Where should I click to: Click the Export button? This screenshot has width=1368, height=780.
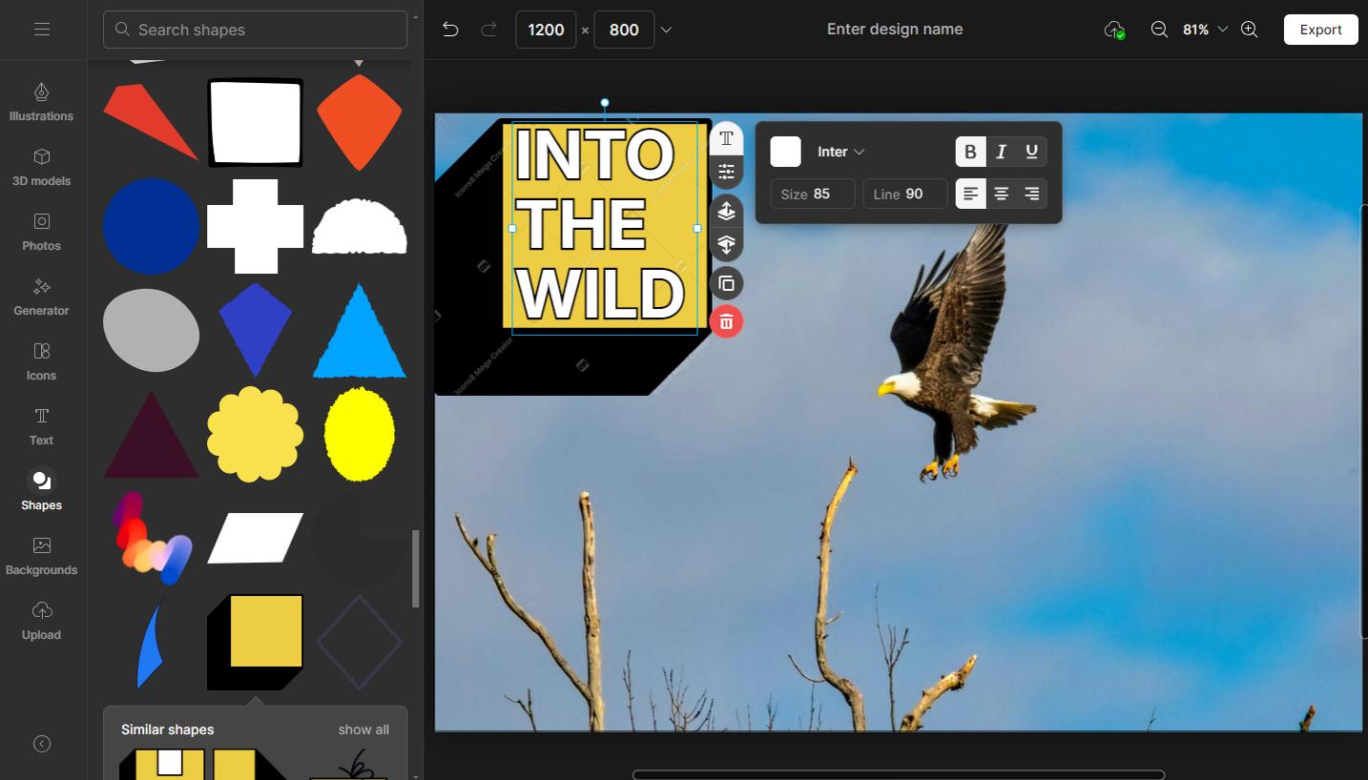[x=1320, y=30]
